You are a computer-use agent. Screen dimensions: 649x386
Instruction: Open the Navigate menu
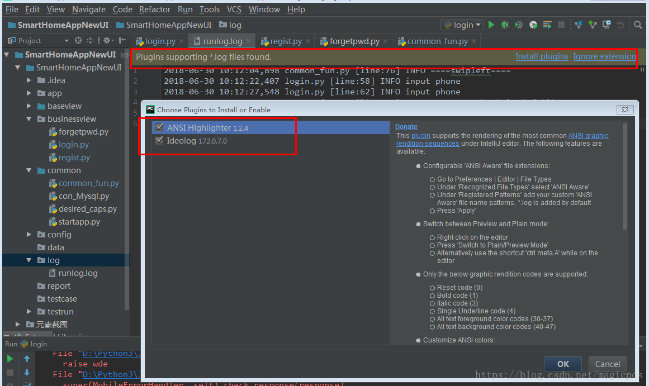click(88, 9)
